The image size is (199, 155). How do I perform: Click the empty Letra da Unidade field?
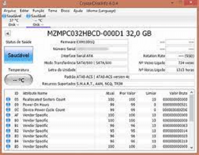tap(102, 70)
